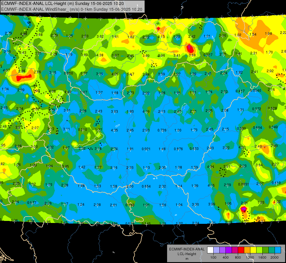Click the wind shear value 4.35
286x263 pixels.
[x=114, y=130]
